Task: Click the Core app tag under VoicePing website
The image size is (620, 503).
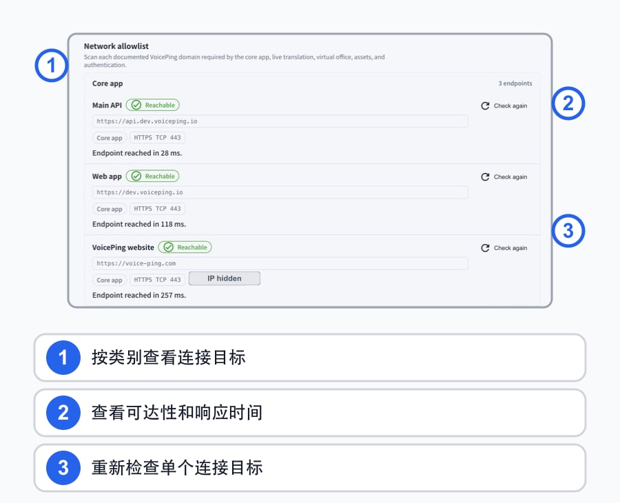Action: click(x=110, y=280)
